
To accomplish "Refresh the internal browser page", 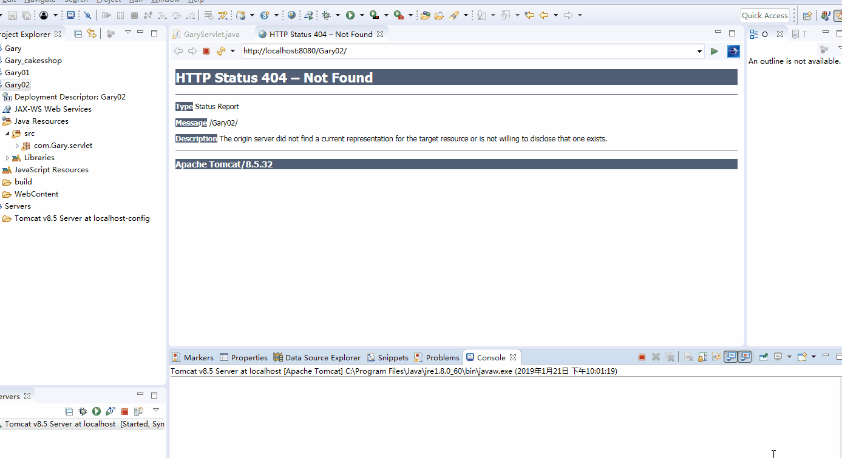I will tap(221, 51).
